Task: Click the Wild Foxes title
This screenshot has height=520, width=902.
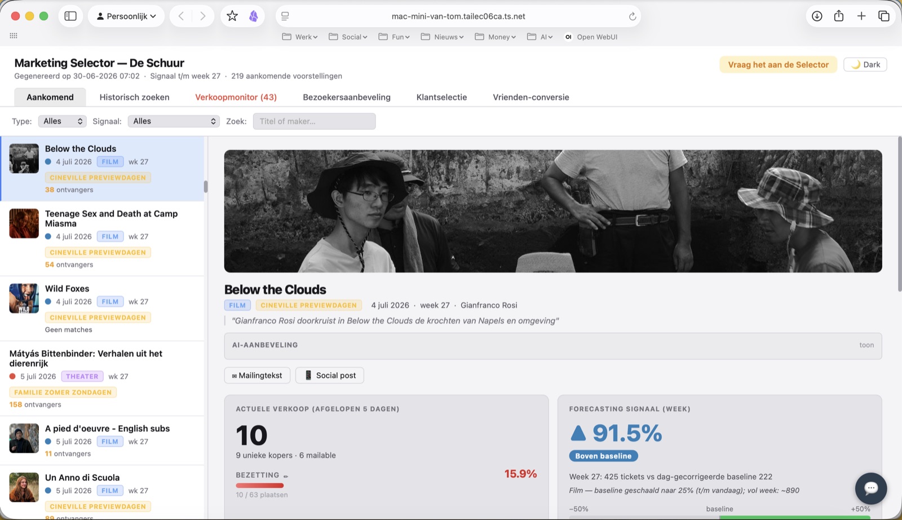Action: pyautogui.click(x=67, y=289)
